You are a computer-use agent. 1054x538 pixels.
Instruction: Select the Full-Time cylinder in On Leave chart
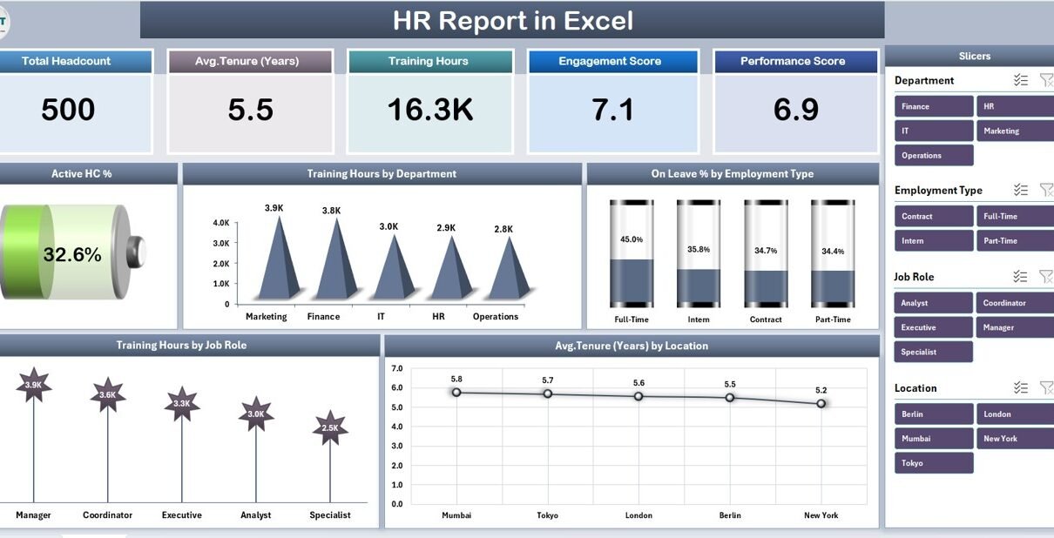click(632, 254)
